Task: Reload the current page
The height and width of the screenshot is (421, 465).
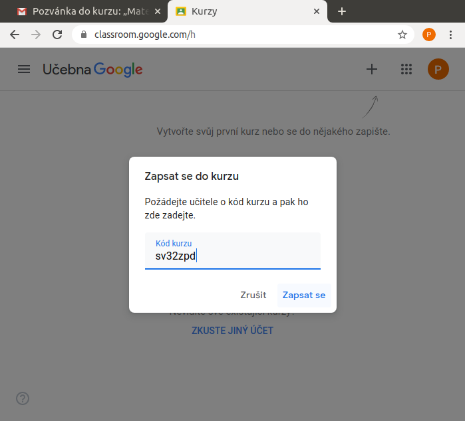Action: coord(57,35)
